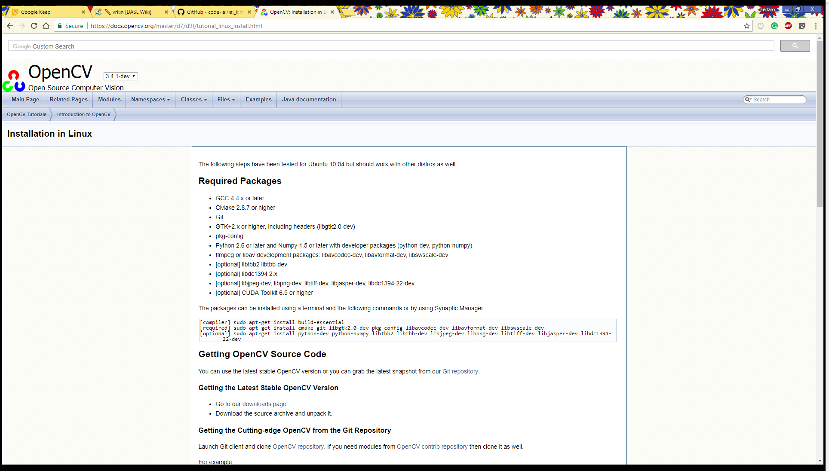Open the OpenCV contrib repository link
829x471 pixels.
432,447
